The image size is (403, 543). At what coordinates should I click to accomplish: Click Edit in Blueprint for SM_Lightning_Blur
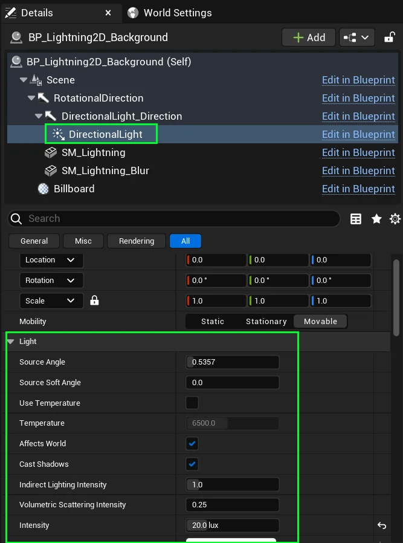click(x=358, y=171)
